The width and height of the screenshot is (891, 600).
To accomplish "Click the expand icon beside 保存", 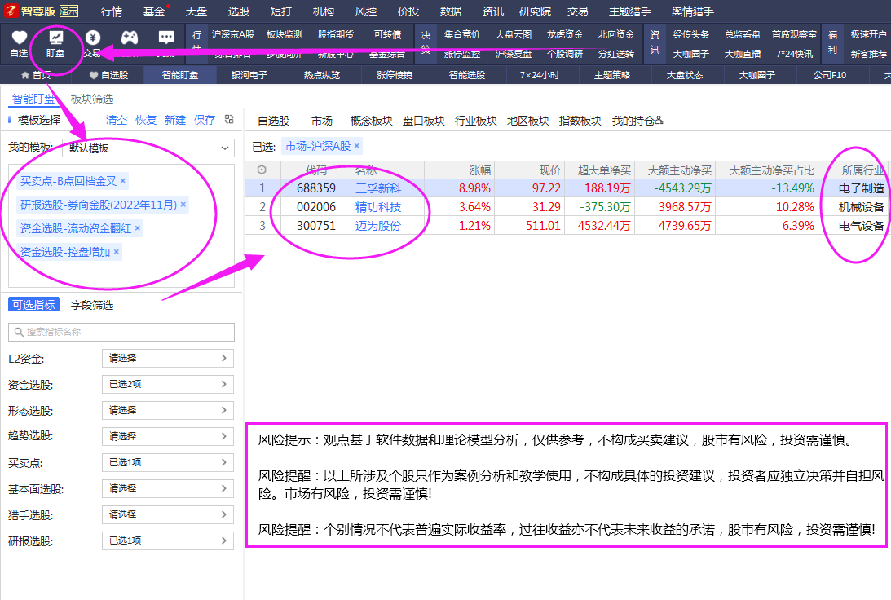I will click(x=230, y=119).
